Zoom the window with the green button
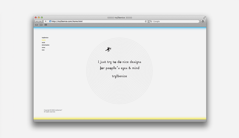Screen dimensions: 239x138 [42, 18]
